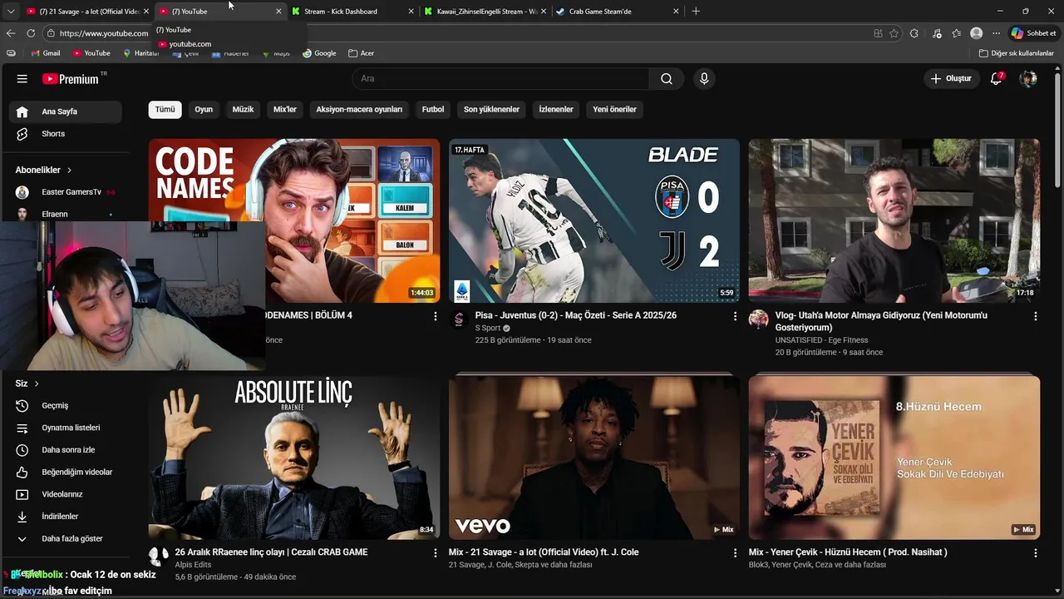Viewport: 1064px width, 599px height.
Task: Click the Ara search input field
Action: coord(501,79)
